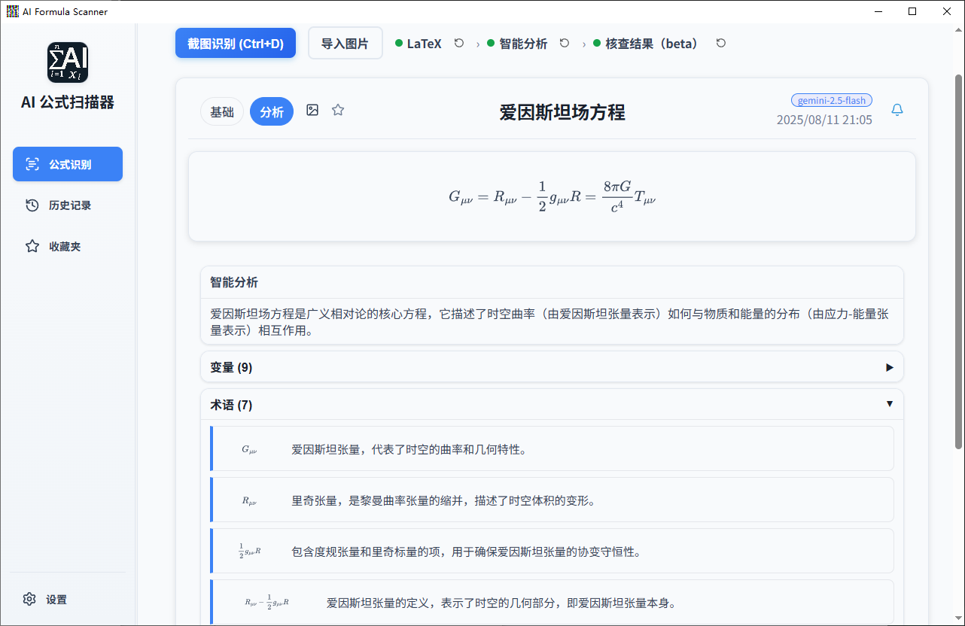Collapse the 术语 (7) section
965x626 pixels.
pos(552,405)
